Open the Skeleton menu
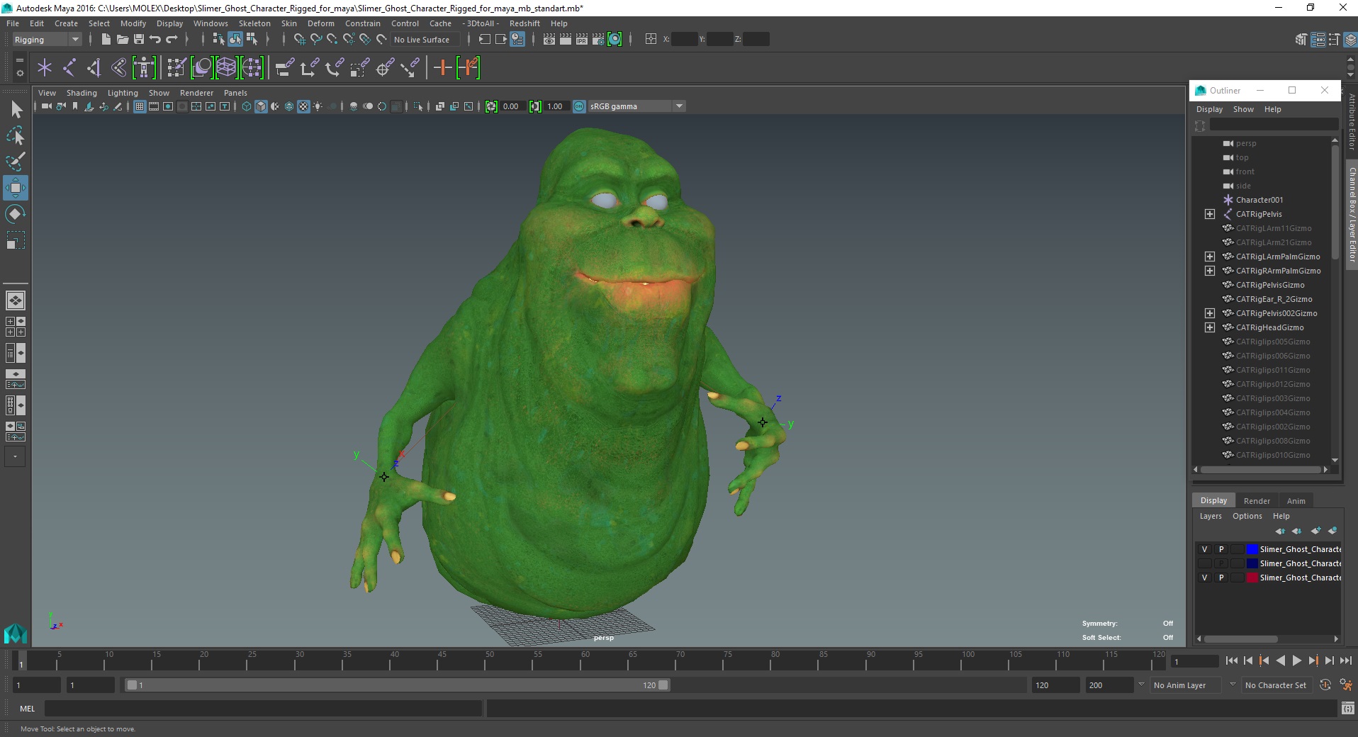This screenshot has height=737, width=1358. pyautogui.click(x=254, y=23)
